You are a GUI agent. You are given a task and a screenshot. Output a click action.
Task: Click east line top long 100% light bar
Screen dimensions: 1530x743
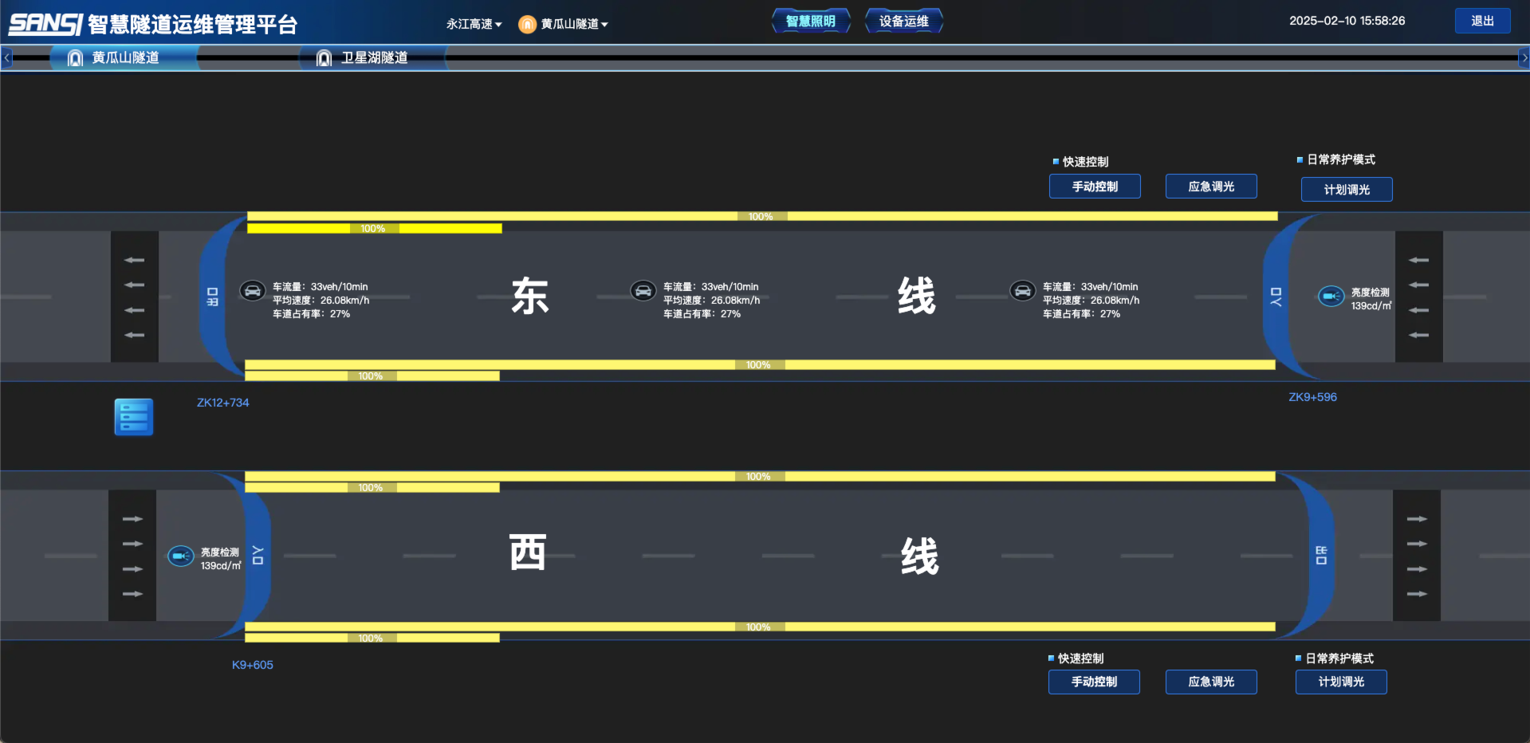762,216
